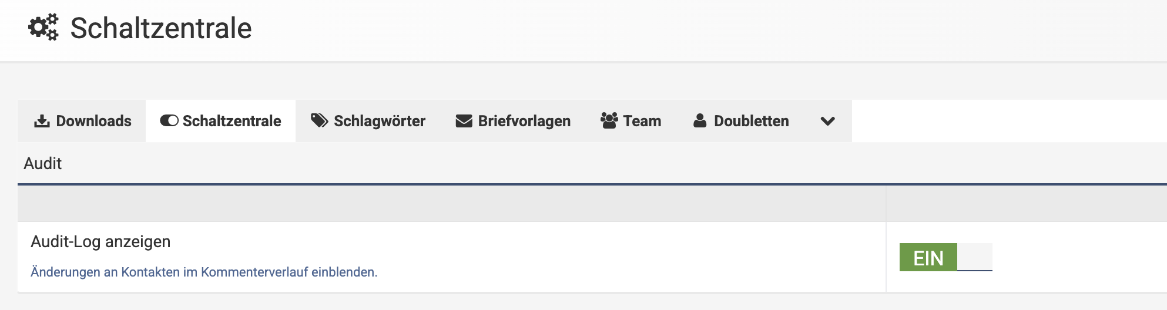Click the person icon next to Doubletten
The height and width of the screenshot is (310, 1167).
(699, 121)
